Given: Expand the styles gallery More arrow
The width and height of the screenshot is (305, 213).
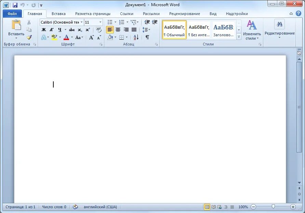Looking at the screenshot, I should pyautogui.click(x=239, y=36).
